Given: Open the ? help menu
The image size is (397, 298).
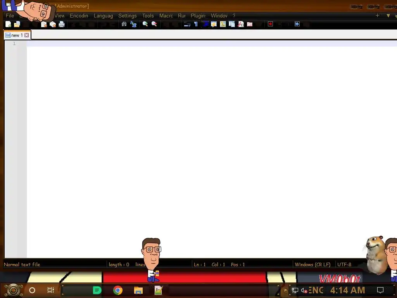Looking at the screenshot, I should (x=234, y=16).
